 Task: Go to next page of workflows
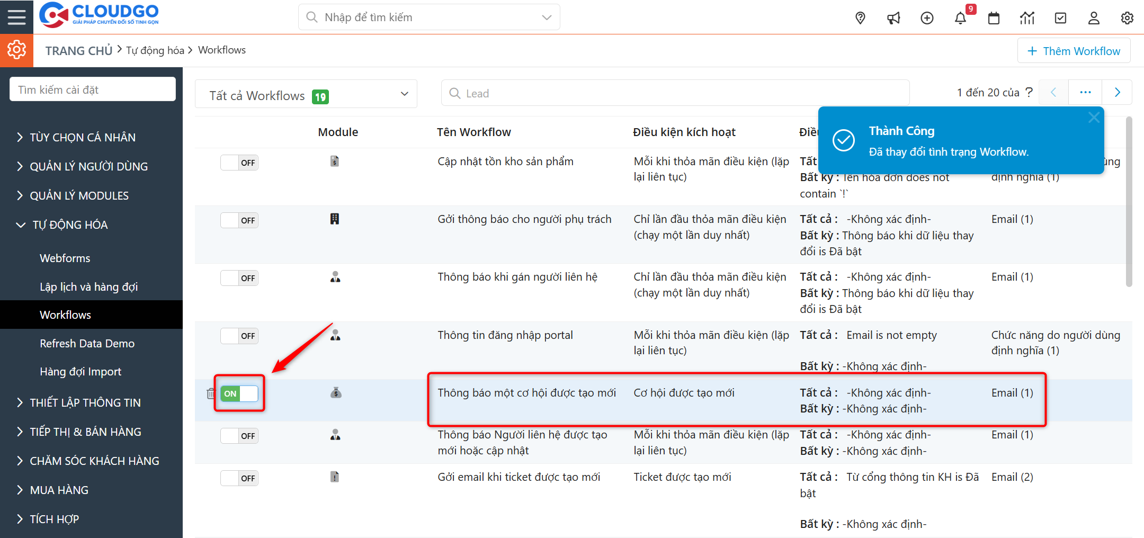(x=1117, y=93)
